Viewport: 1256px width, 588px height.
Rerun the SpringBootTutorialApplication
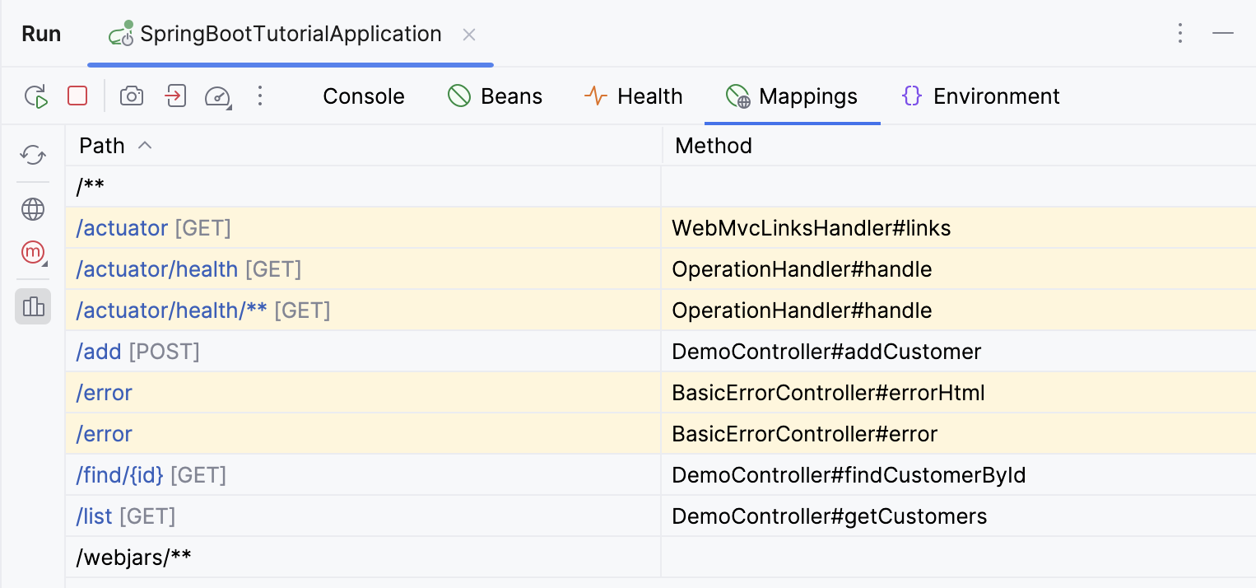pyautogui.click(x=35, y=96)
